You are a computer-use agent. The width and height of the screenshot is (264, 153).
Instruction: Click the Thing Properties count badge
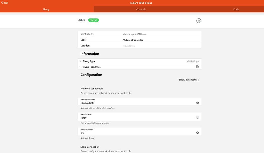[197, 67]
